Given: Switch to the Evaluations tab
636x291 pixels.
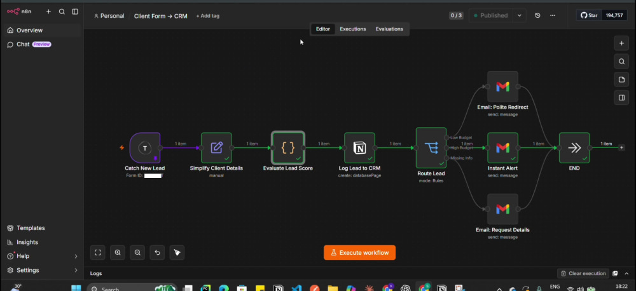Looking at the screenshot, I should tap(389, 29).
